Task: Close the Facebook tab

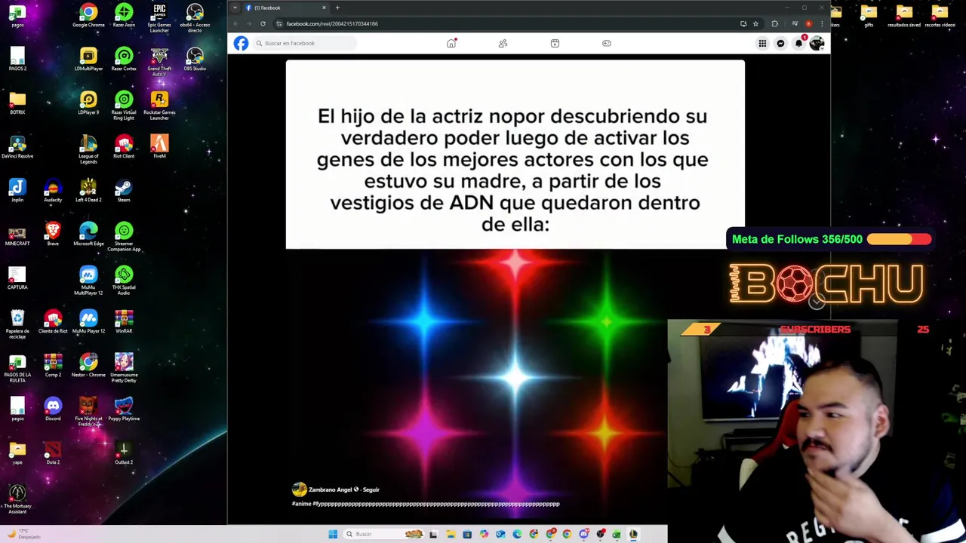Action: tap(324, 8)
